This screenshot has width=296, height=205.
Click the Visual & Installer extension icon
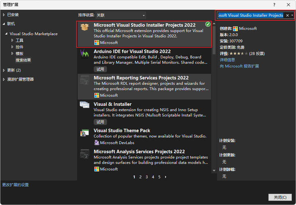pyautogui.click(x=85, y=105)
